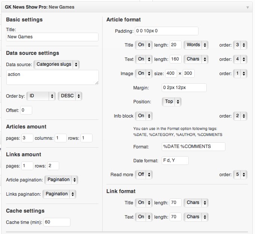Image resolution: width=255 pixels, height=234 pixels.
Task: Change the article Title order selector
Action: click(x=240, y=45)
